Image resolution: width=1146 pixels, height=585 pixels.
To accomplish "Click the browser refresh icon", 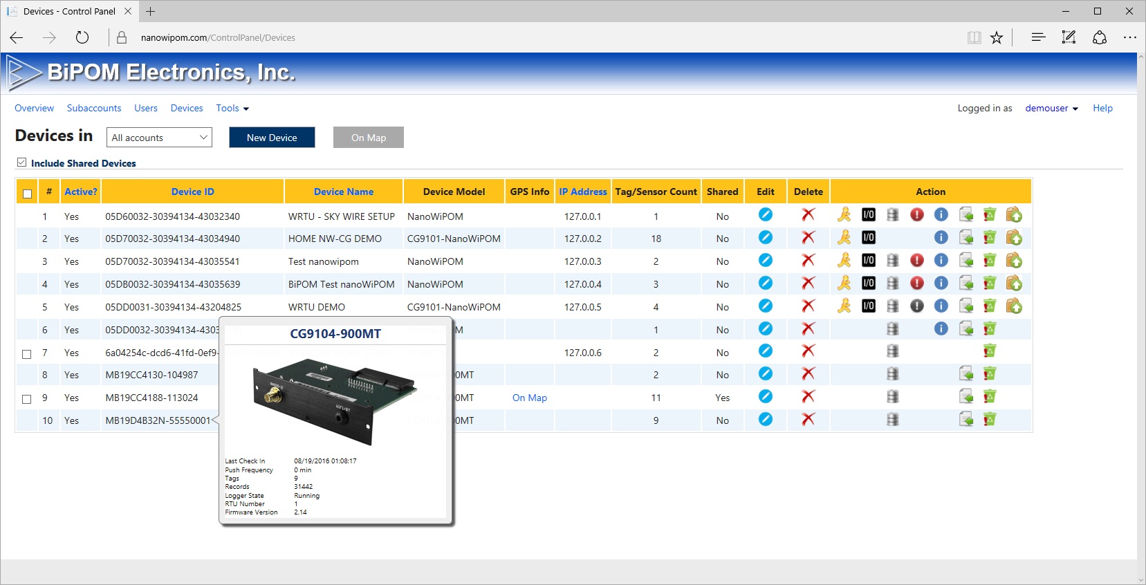I will pyautogui.click(x=82, y=37).
